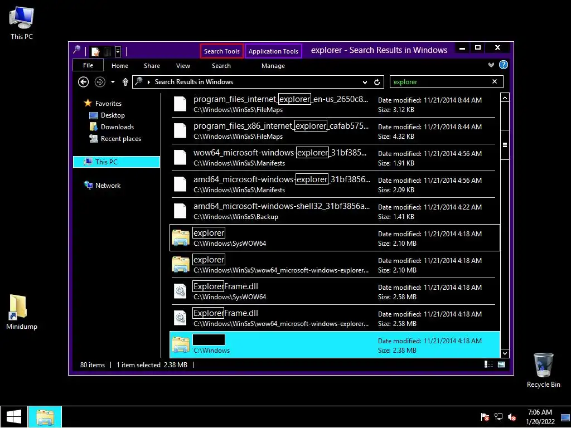Image resolution: width=571 pixels, height=428 pixels.
Task: Select Favorites in navigation pane
Action: tap(108, 103)
